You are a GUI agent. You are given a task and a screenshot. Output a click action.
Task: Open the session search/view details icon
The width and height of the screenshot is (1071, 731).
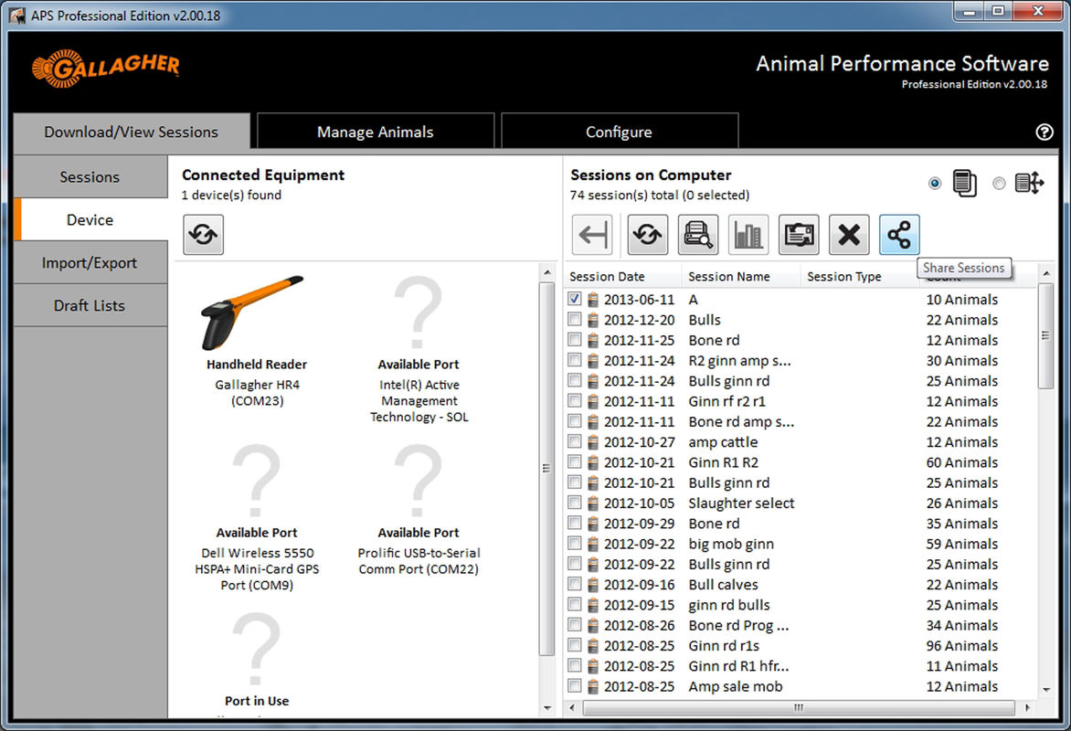click(698, 236)
